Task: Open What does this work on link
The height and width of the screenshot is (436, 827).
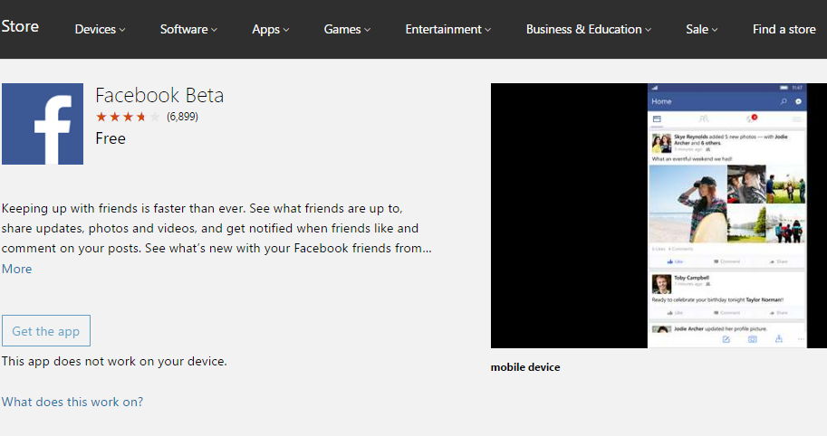Action: point(72,402)
